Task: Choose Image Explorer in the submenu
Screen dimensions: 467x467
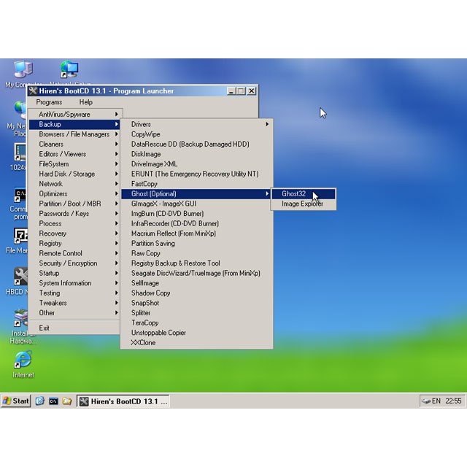Action: 302,204
